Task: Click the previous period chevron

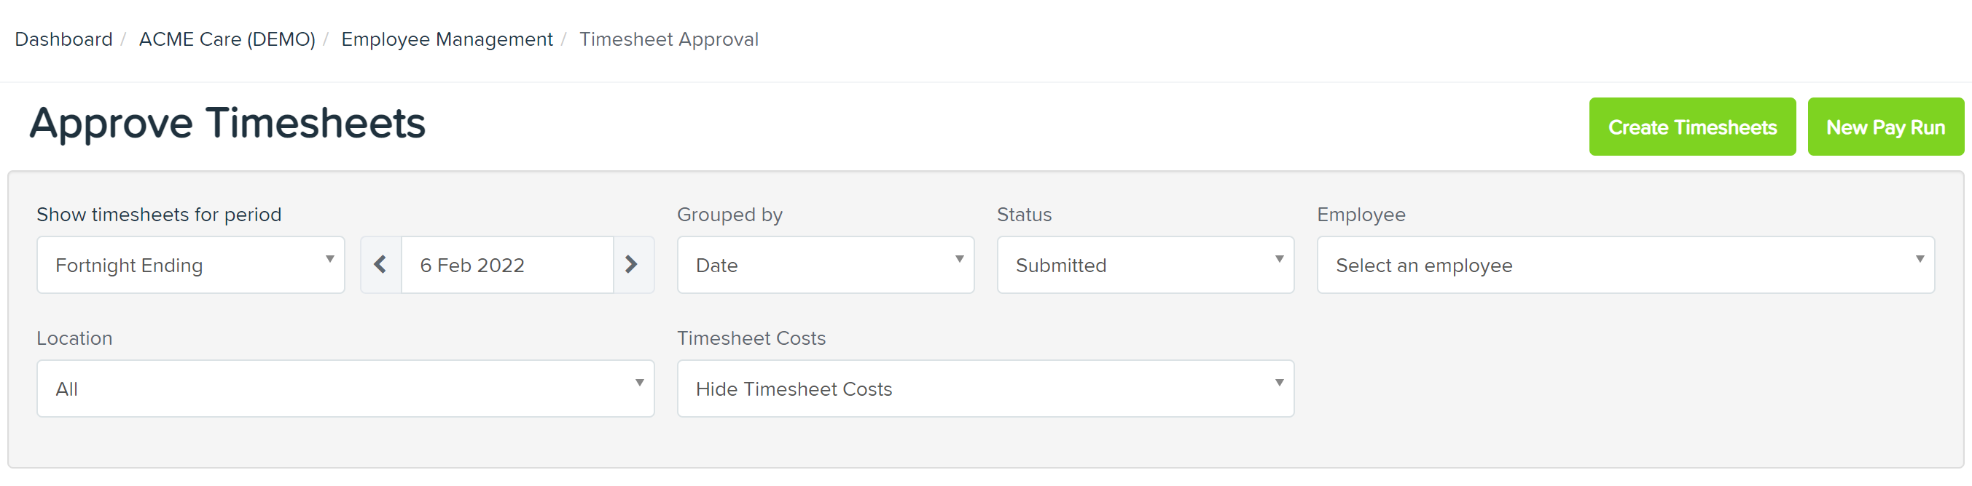Action: tap(379, 264)
